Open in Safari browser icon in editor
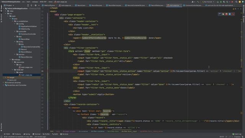Image resolution: width=245 pixels, height=138 pixels. tap(230, 14)
